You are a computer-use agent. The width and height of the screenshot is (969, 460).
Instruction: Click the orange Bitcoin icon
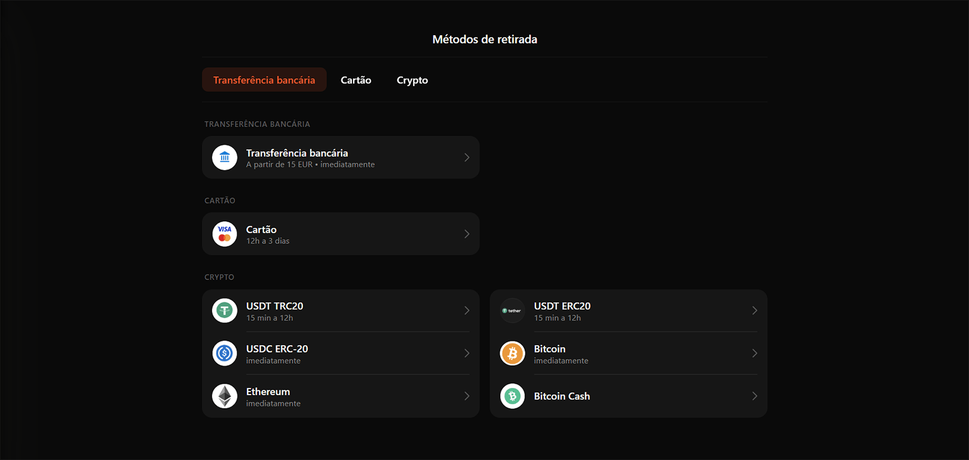(x=512, y=353)
